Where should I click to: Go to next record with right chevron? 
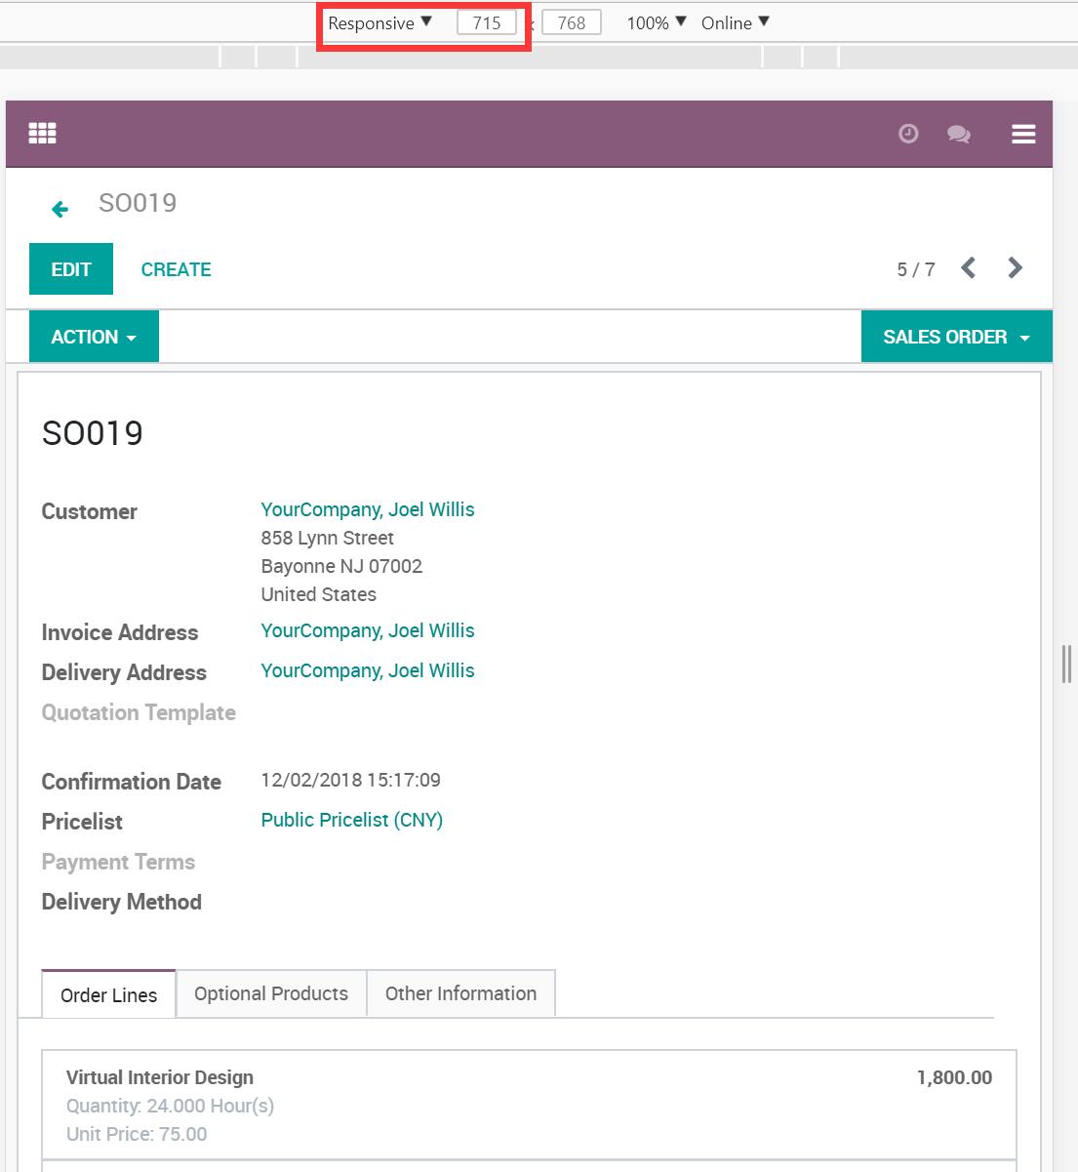tap(1015, 268)
